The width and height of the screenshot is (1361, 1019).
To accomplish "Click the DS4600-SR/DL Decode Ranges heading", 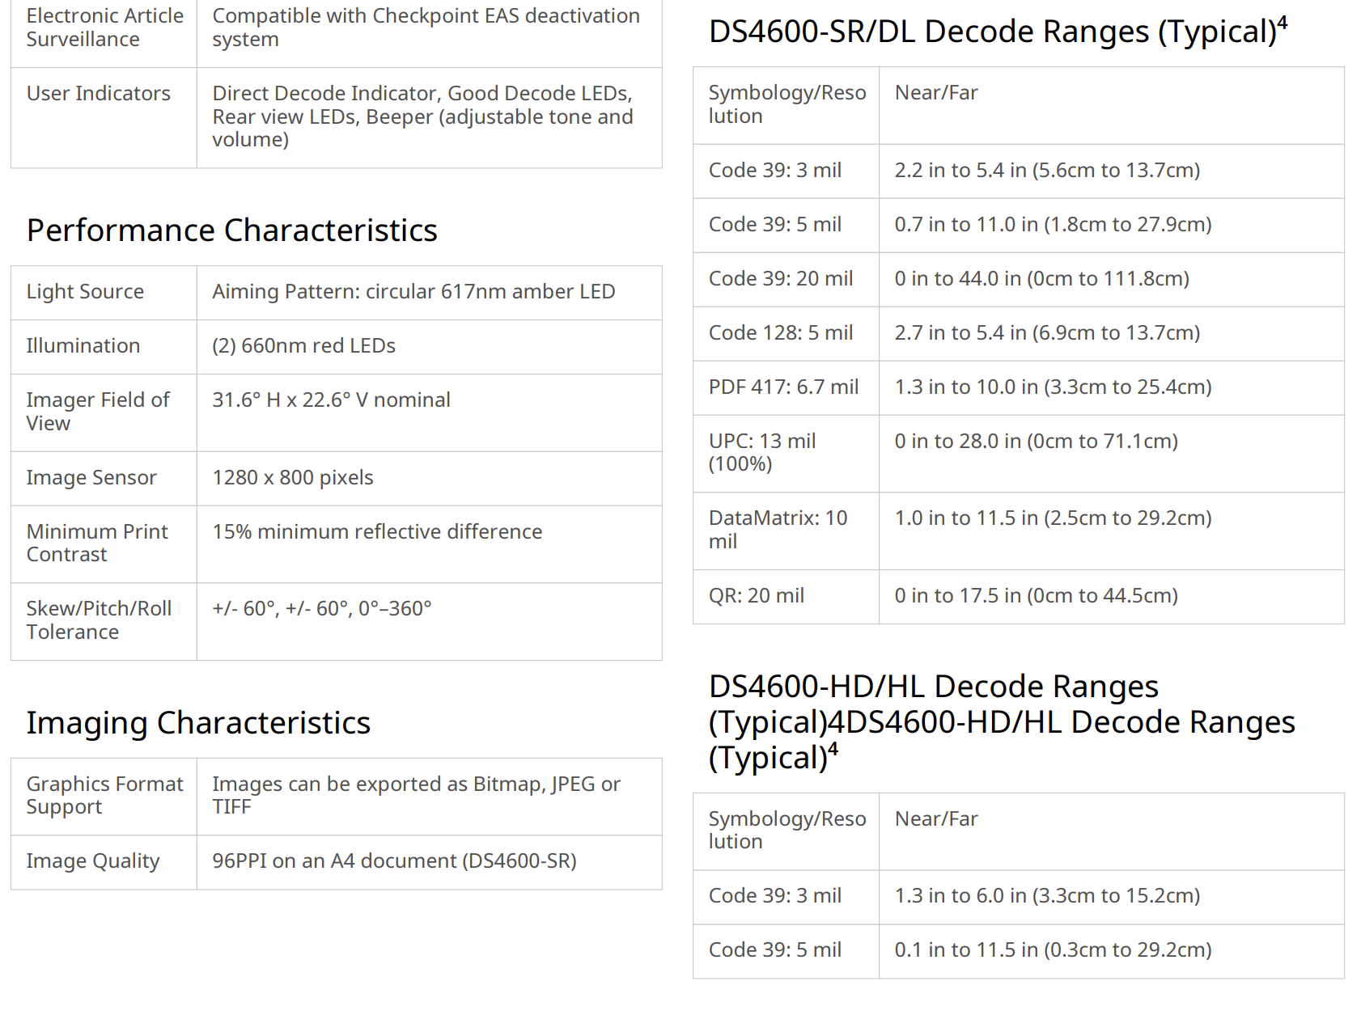I will click(x=997, y=32).
